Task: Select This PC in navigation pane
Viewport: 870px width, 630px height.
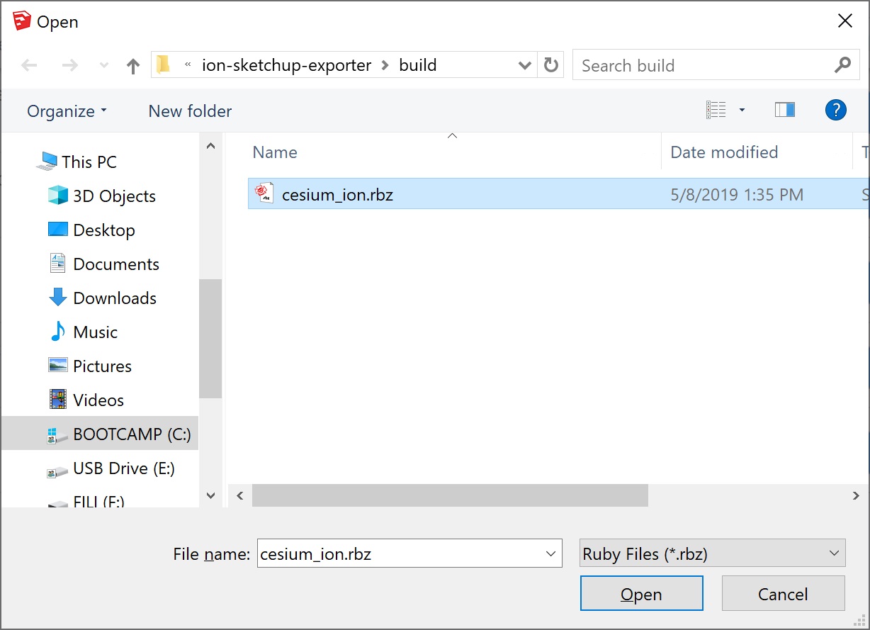Action: point(89,162)
